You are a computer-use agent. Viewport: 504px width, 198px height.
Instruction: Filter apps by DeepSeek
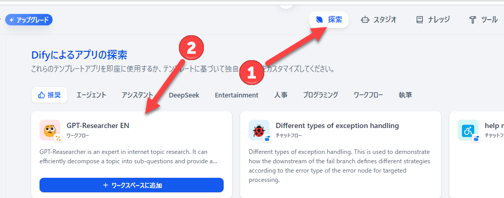[x=184, y=95]
